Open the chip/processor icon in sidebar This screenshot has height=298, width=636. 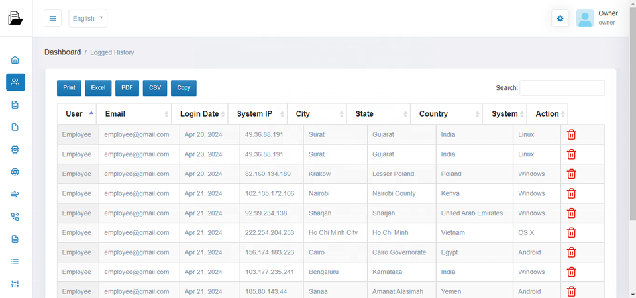(x=15, y=150)
